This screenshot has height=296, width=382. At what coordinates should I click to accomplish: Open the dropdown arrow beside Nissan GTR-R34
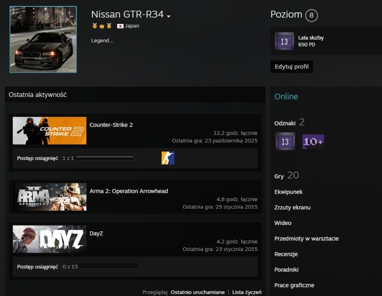(x=169, y=16)
